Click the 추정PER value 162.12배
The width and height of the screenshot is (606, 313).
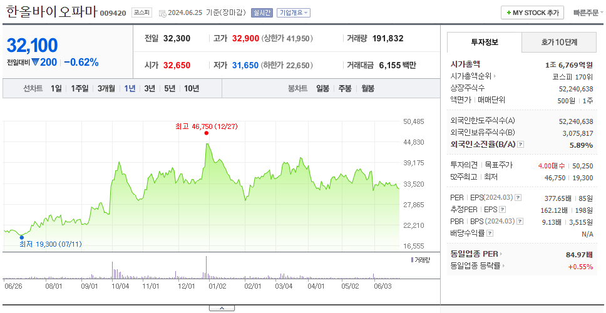click(554, 210)
